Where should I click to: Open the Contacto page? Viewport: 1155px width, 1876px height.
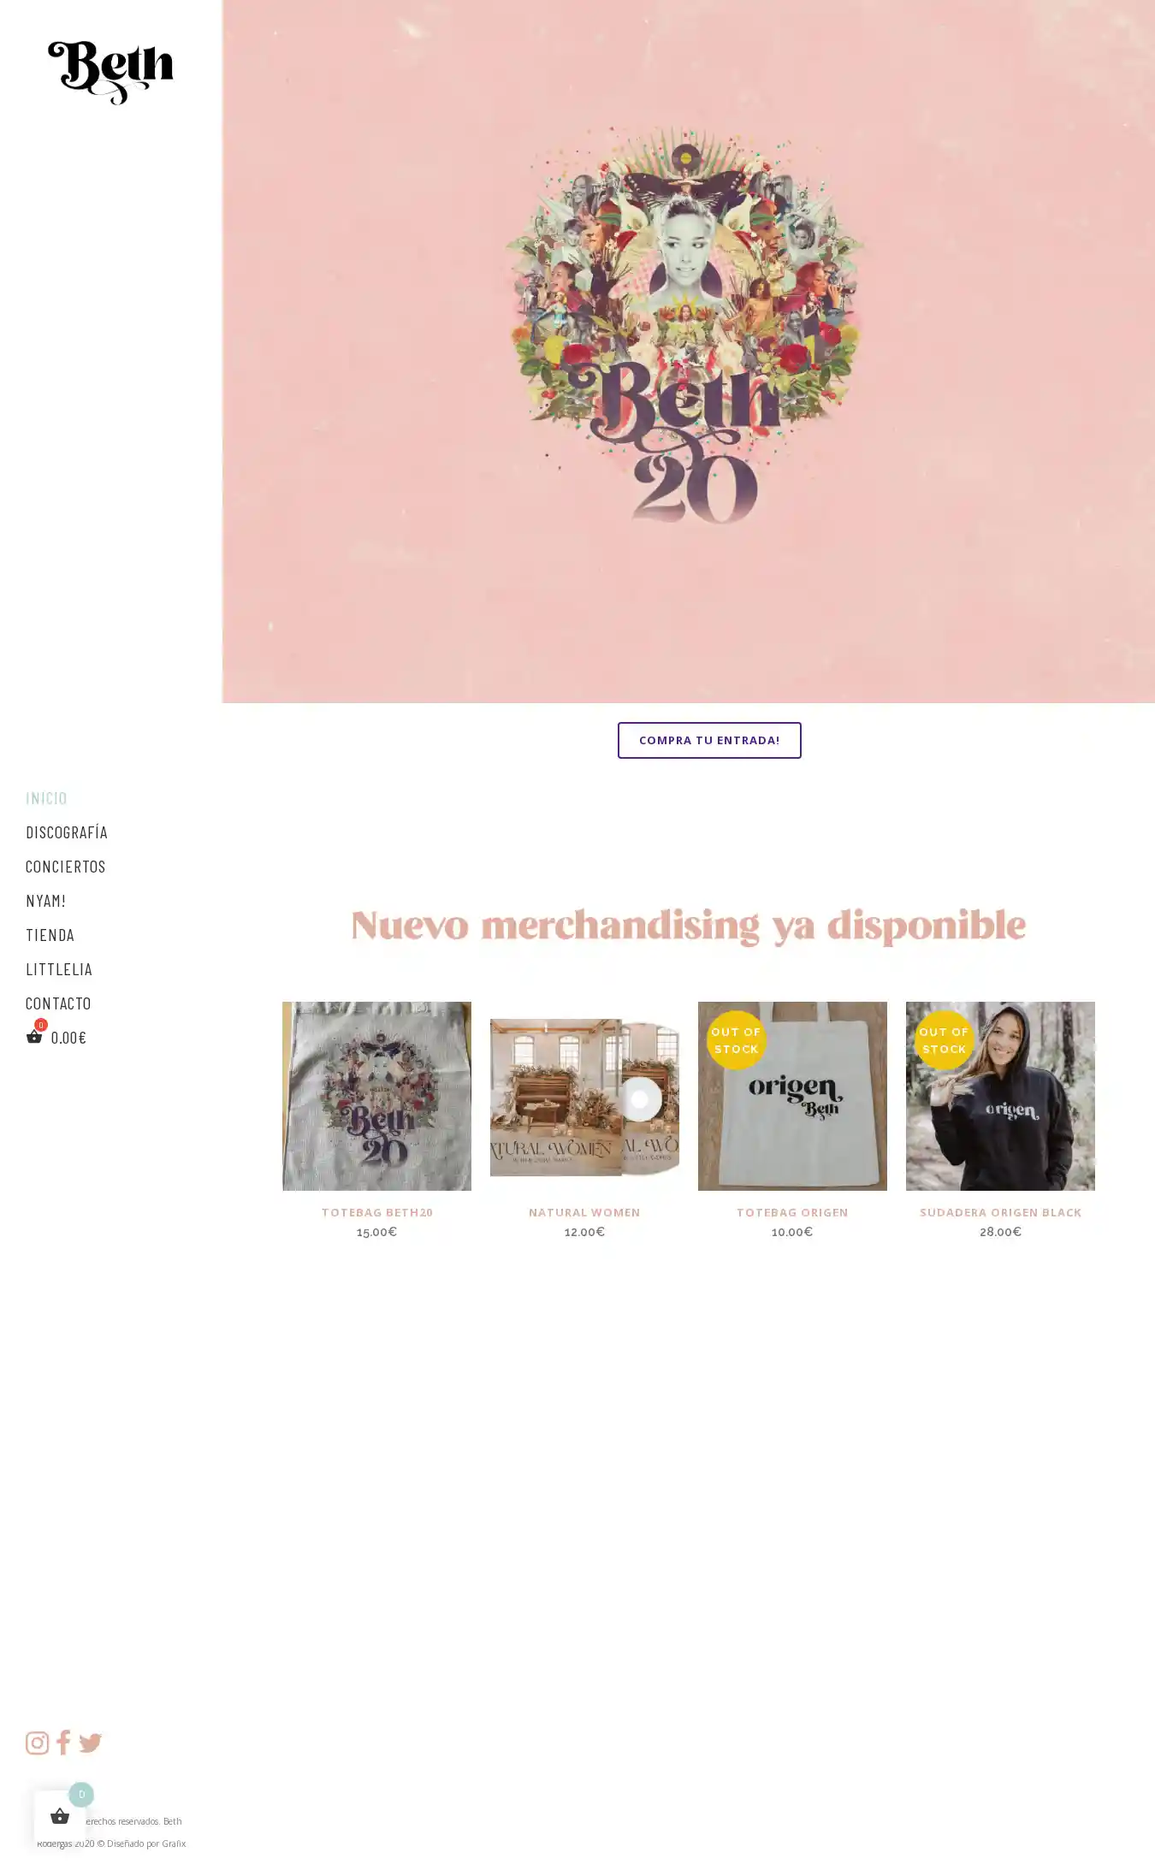pos(58,1003)
